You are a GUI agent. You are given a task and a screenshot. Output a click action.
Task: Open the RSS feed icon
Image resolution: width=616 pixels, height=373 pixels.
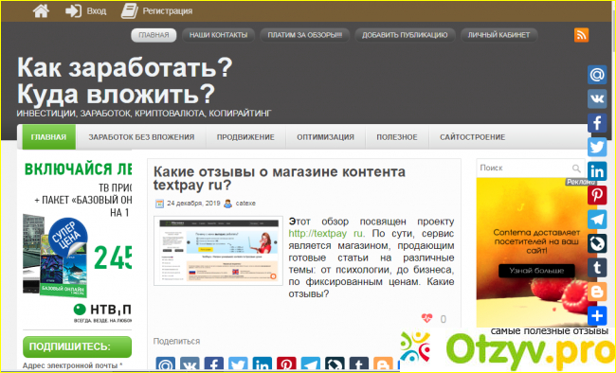581,35
